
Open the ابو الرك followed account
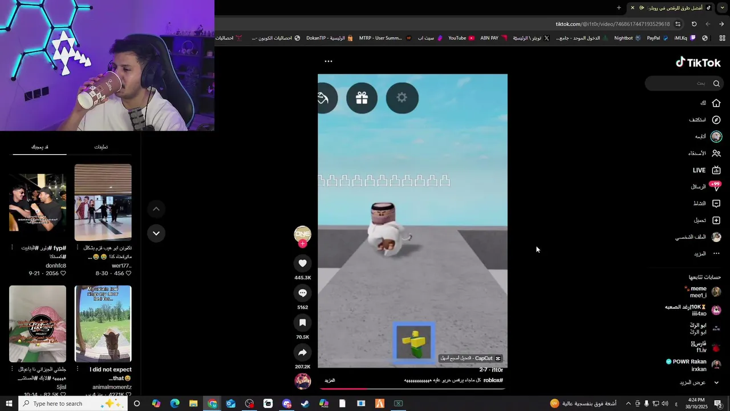coord(705,329)
